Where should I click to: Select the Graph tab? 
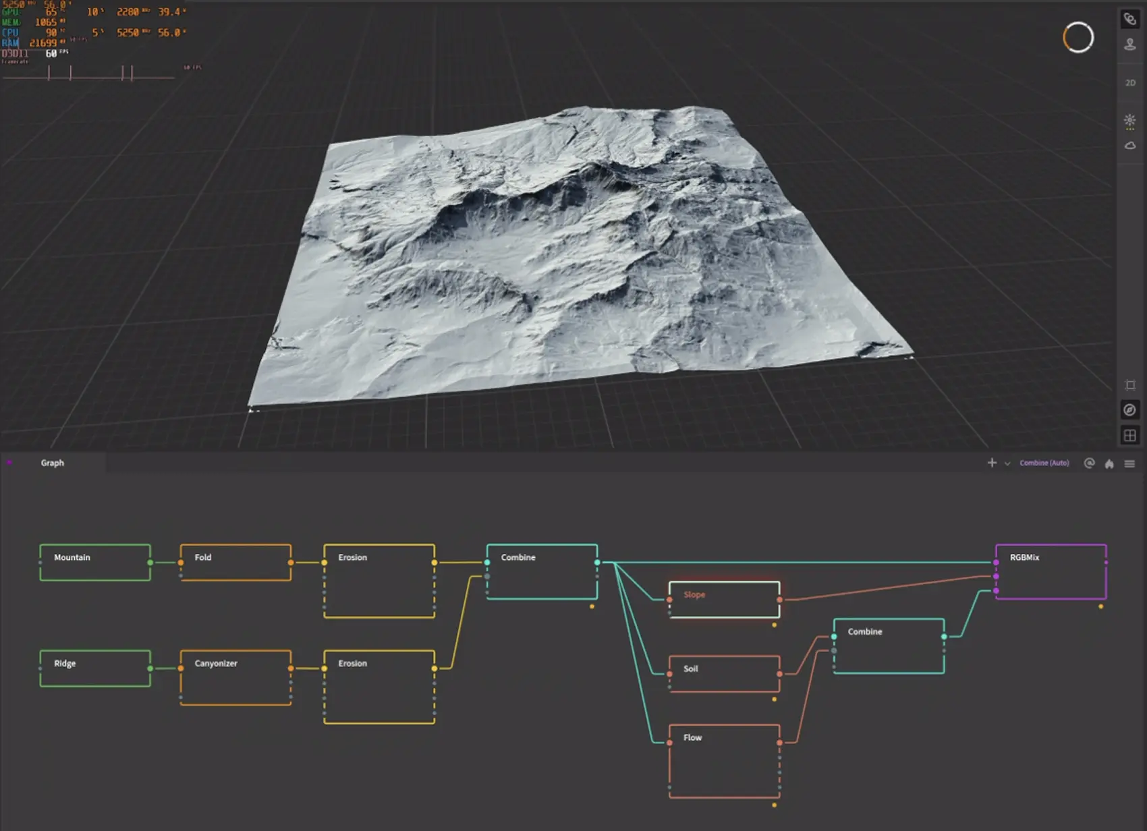point(53,463)
